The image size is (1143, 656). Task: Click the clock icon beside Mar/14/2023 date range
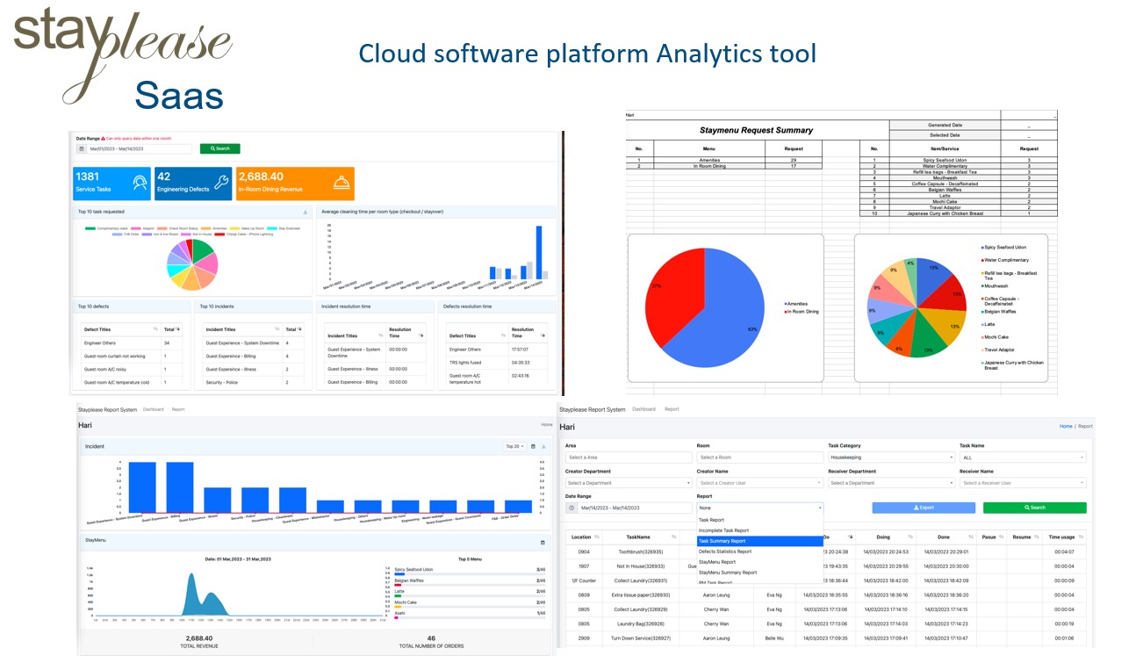[571, 508]
